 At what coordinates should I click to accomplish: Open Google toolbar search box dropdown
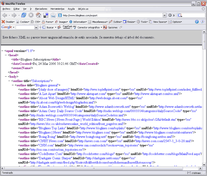36,27
